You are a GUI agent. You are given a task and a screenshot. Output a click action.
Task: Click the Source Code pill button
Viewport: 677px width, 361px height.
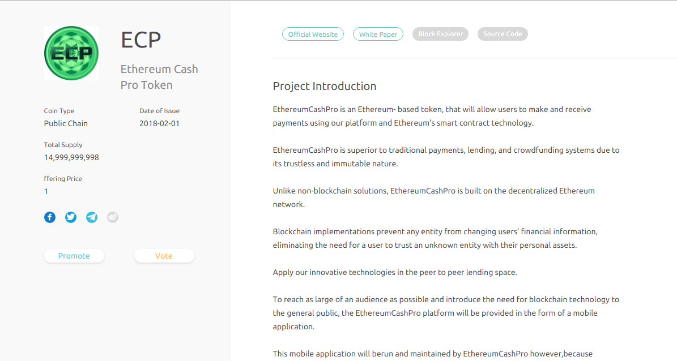point(503,34)
